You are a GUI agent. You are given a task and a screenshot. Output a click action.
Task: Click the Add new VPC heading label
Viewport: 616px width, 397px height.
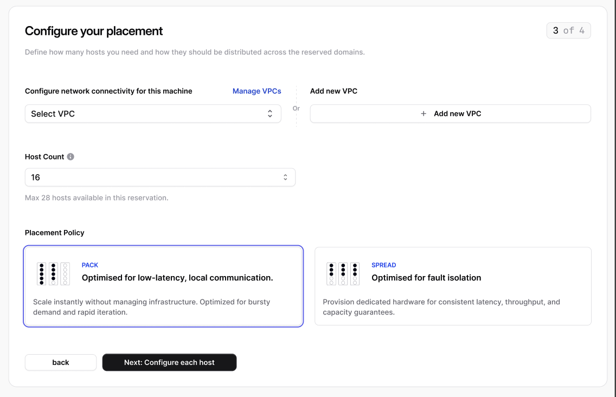click(x=333, y=91)
